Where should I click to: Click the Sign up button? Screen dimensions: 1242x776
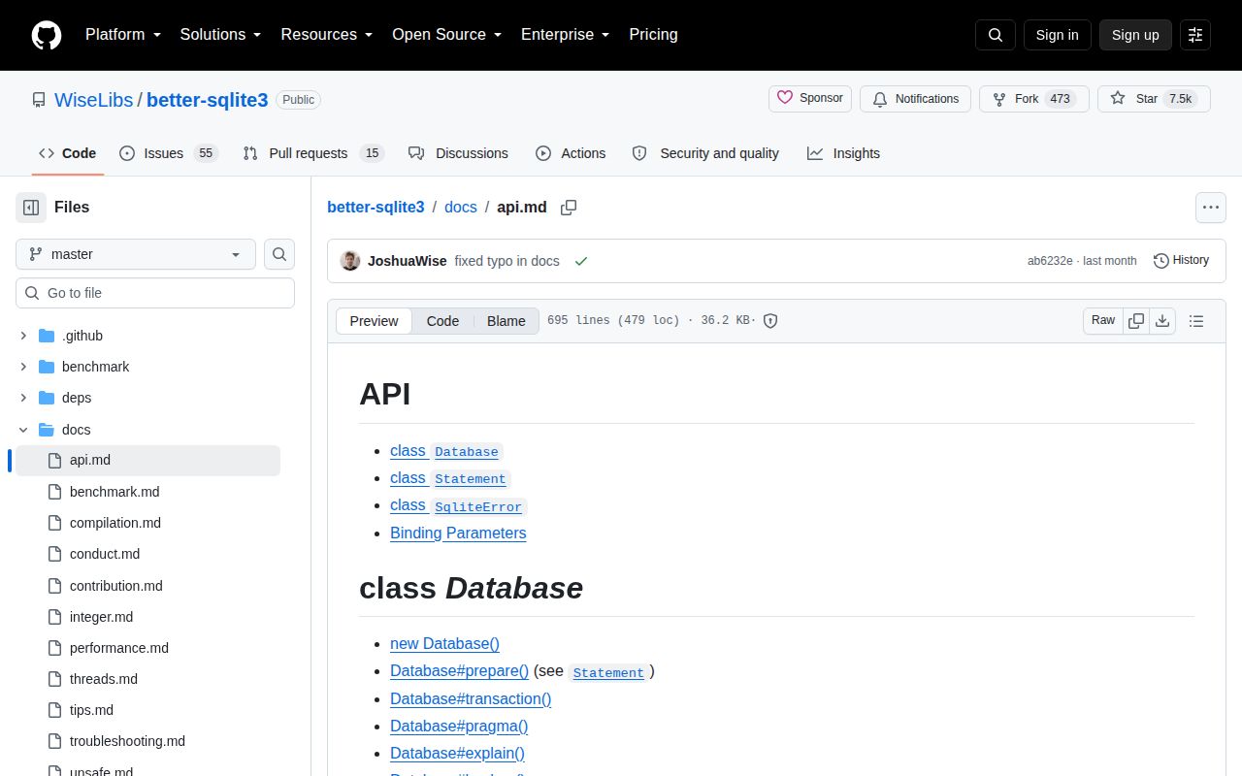(1135, 35)
